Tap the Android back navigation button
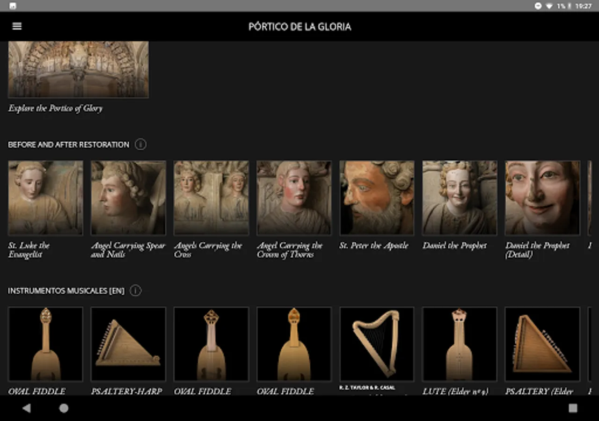 pyautogui.click(x=26, y=408)
